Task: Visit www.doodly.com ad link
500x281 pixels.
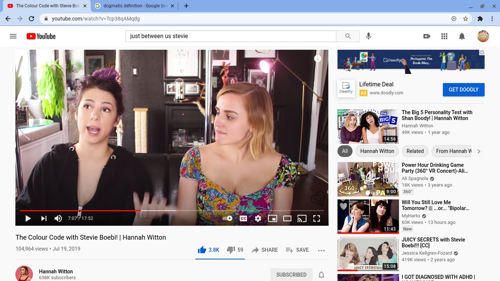Action: coord(386,93)
